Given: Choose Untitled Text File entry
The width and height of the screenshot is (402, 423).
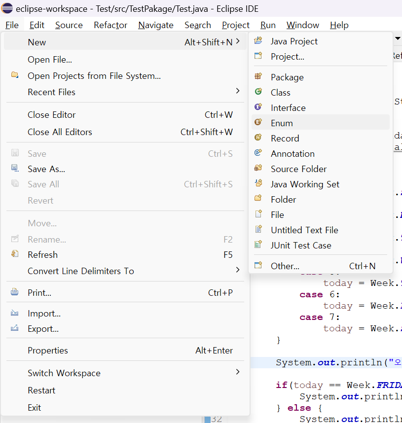Looking at the screenshot, I should (321, 230).
